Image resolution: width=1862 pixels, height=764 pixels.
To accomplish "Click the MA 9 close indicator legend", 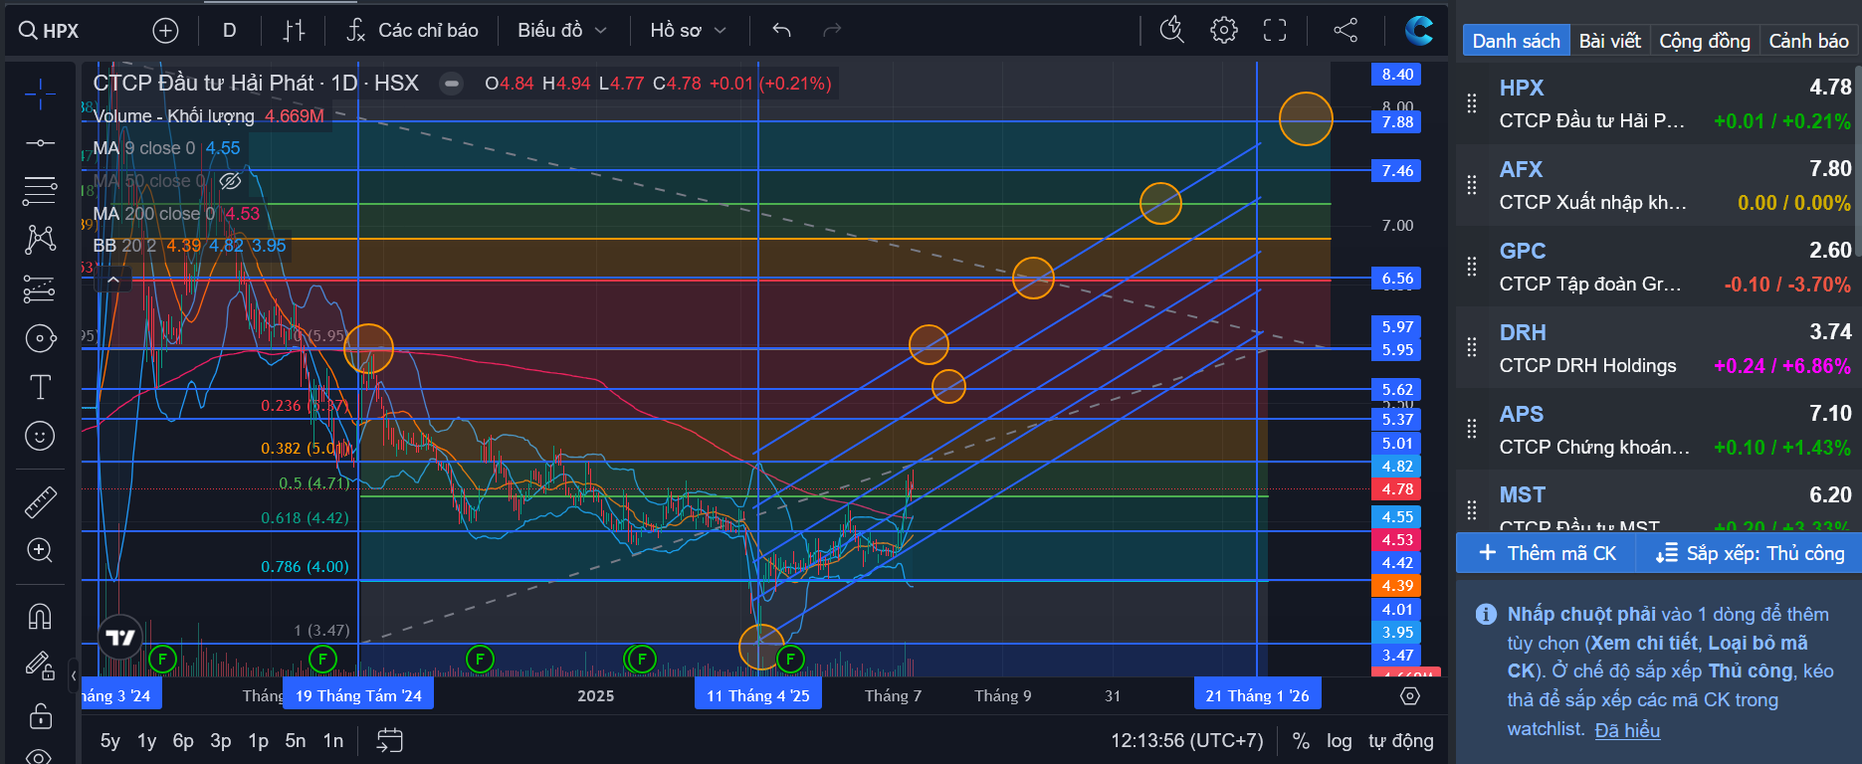I will pyautogui.click(x=144, y=148).
